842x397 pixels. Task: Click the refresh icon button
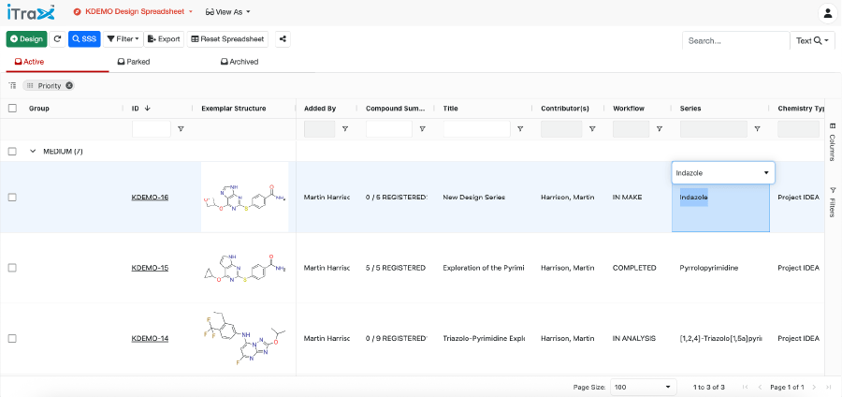[x=57, y=39]
